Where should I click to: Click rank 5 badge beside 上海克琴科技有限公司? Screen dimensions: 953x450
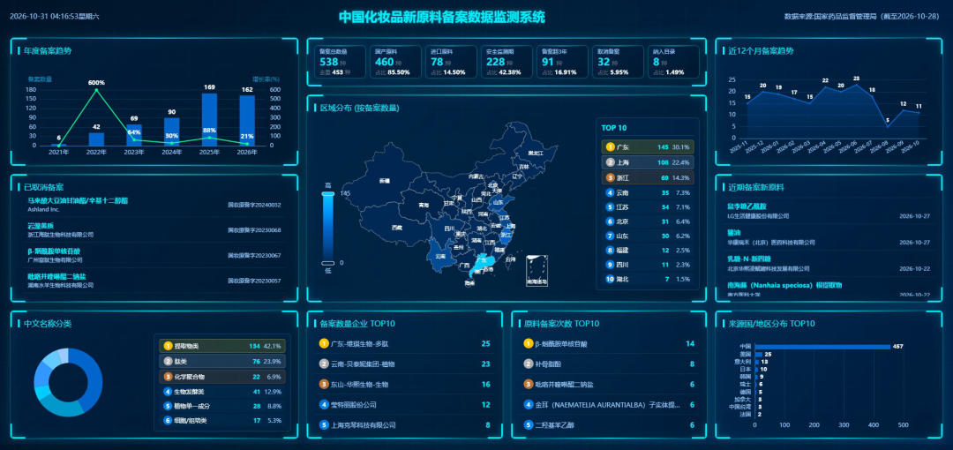coord(323,425)
